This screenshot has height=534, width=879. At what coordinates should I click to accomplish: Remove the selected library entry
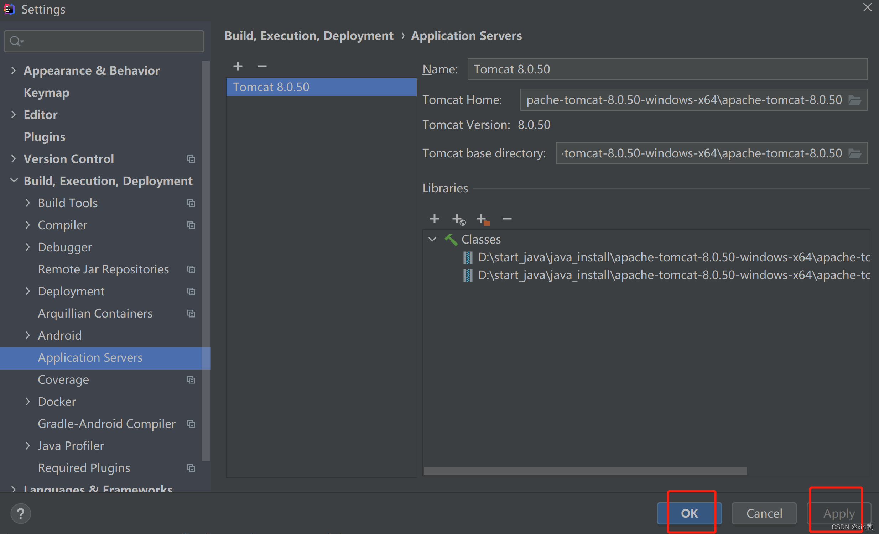507,219
